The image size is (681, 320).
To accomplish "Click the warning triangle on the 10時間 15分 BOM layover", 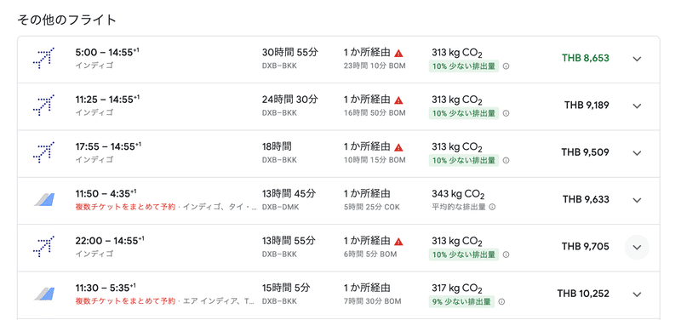I will 398,147.
